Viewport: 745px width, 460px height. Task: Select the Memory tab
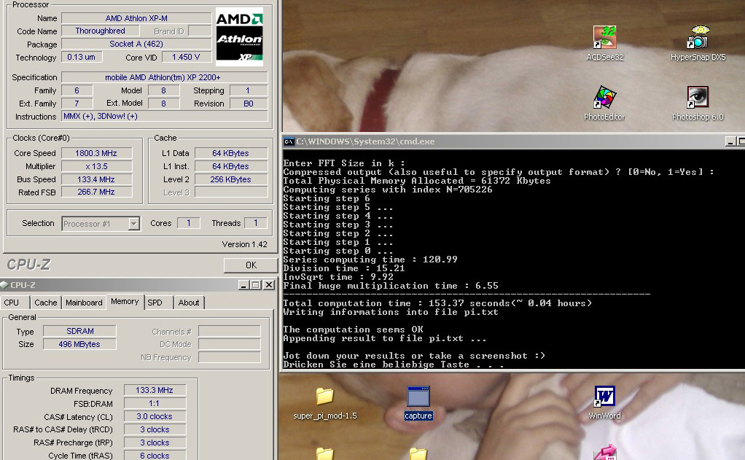[x=125, y=302]
